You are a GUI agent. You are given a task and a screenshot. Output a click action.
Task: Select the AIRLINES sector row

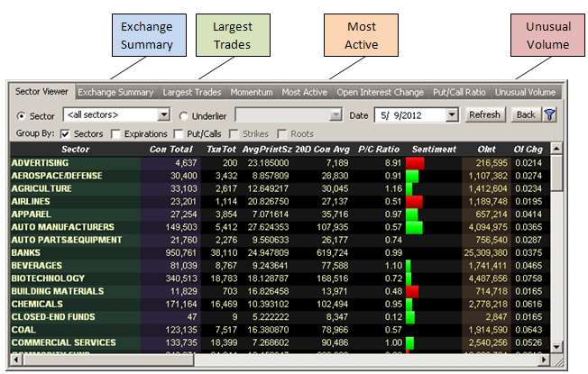click(x=280, y=202)
